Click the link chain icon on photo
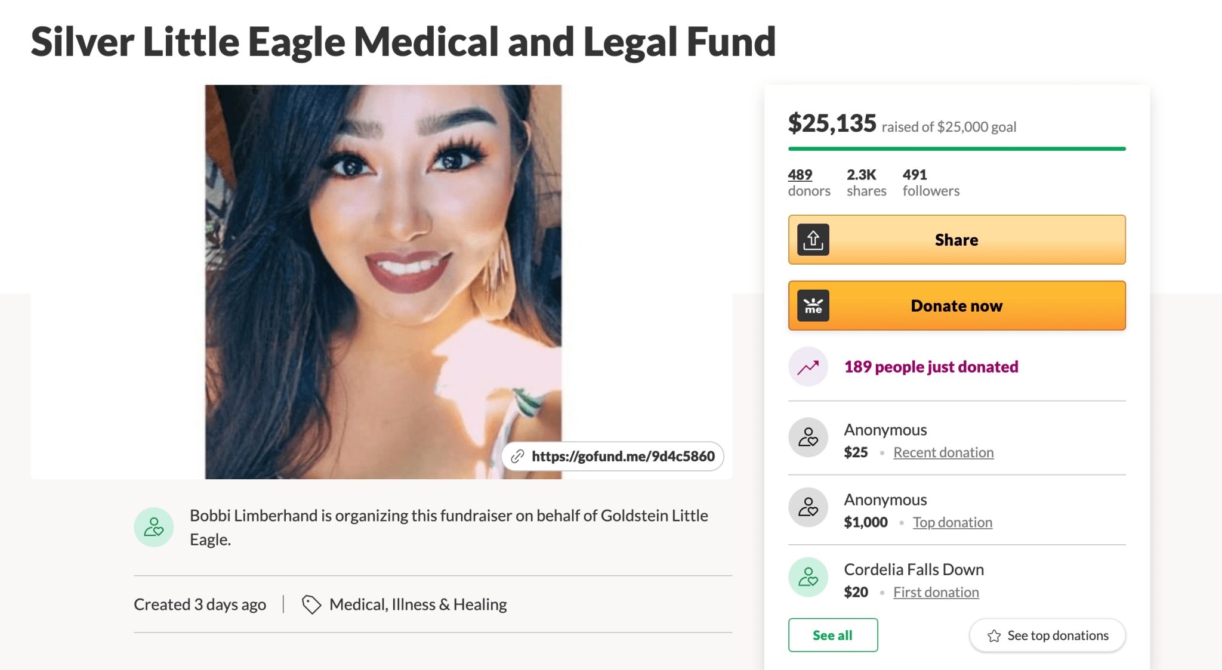 tap(517, 457)
